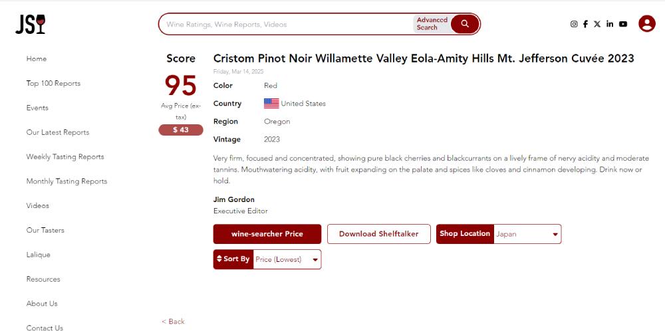Click the magnifier search button

click(x=465, y=24)
